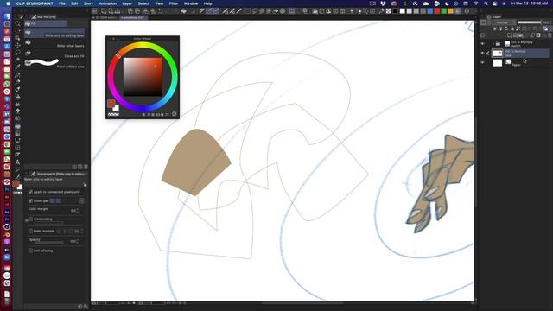Open the Layer menu
The image size is (553, 311).
(127, 3)
